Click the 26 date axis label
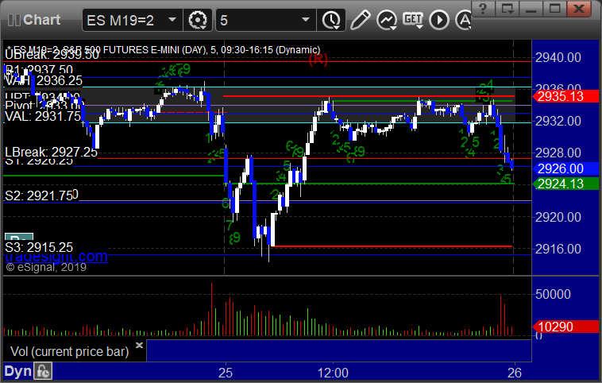Image resolution: width=602 pixels, height=383 pixels. [515, 373]
